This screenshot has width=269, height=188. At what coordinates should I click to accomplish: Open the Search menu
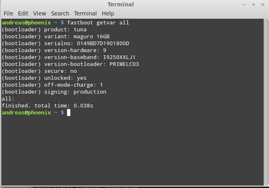point(60,13)
